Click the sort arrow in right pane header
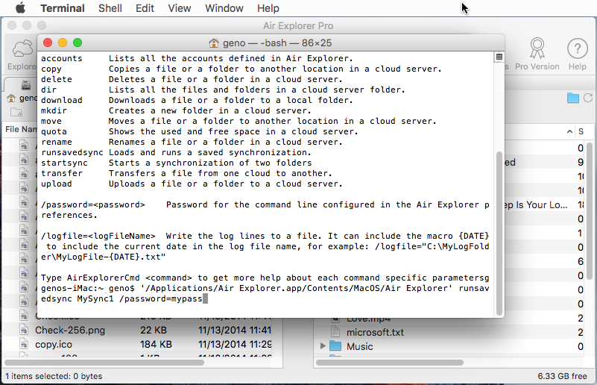Screen dimensions: 597x385 pyautogui.click(x=569, y=131)
